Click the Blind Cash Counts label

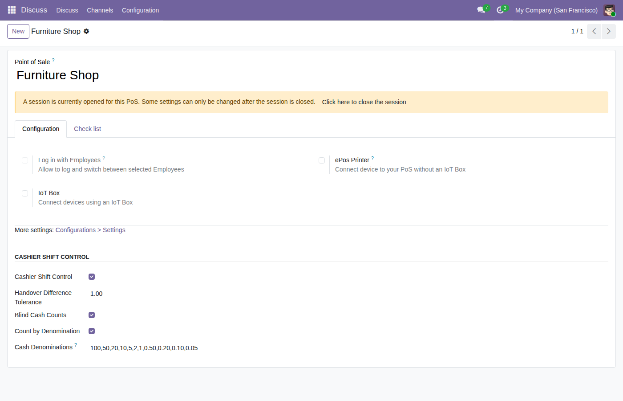point(40,315)
